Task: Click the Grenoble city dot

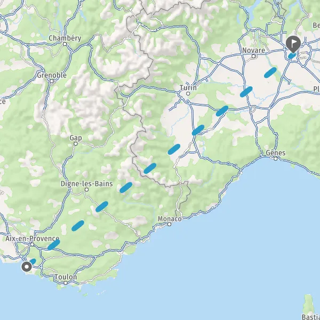Action: 52,81
